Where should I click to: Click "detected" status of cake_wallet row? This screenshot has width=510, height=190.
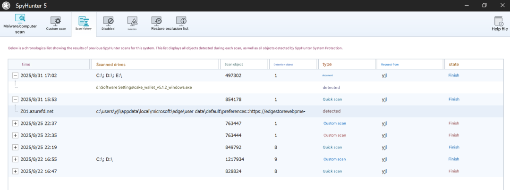331,87
